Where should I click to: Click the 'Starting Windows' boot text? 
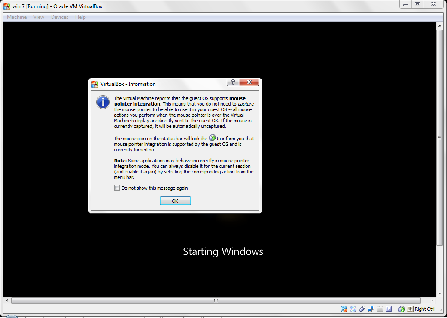(223, 251)
